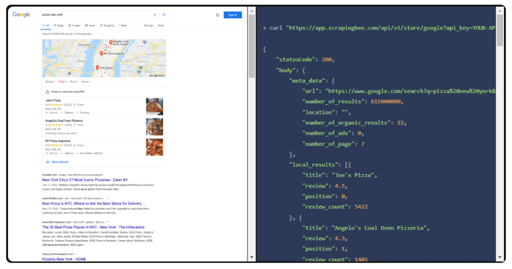Click the dropdown arrow beside pizzerianewyork.com URL

[76, 254]
